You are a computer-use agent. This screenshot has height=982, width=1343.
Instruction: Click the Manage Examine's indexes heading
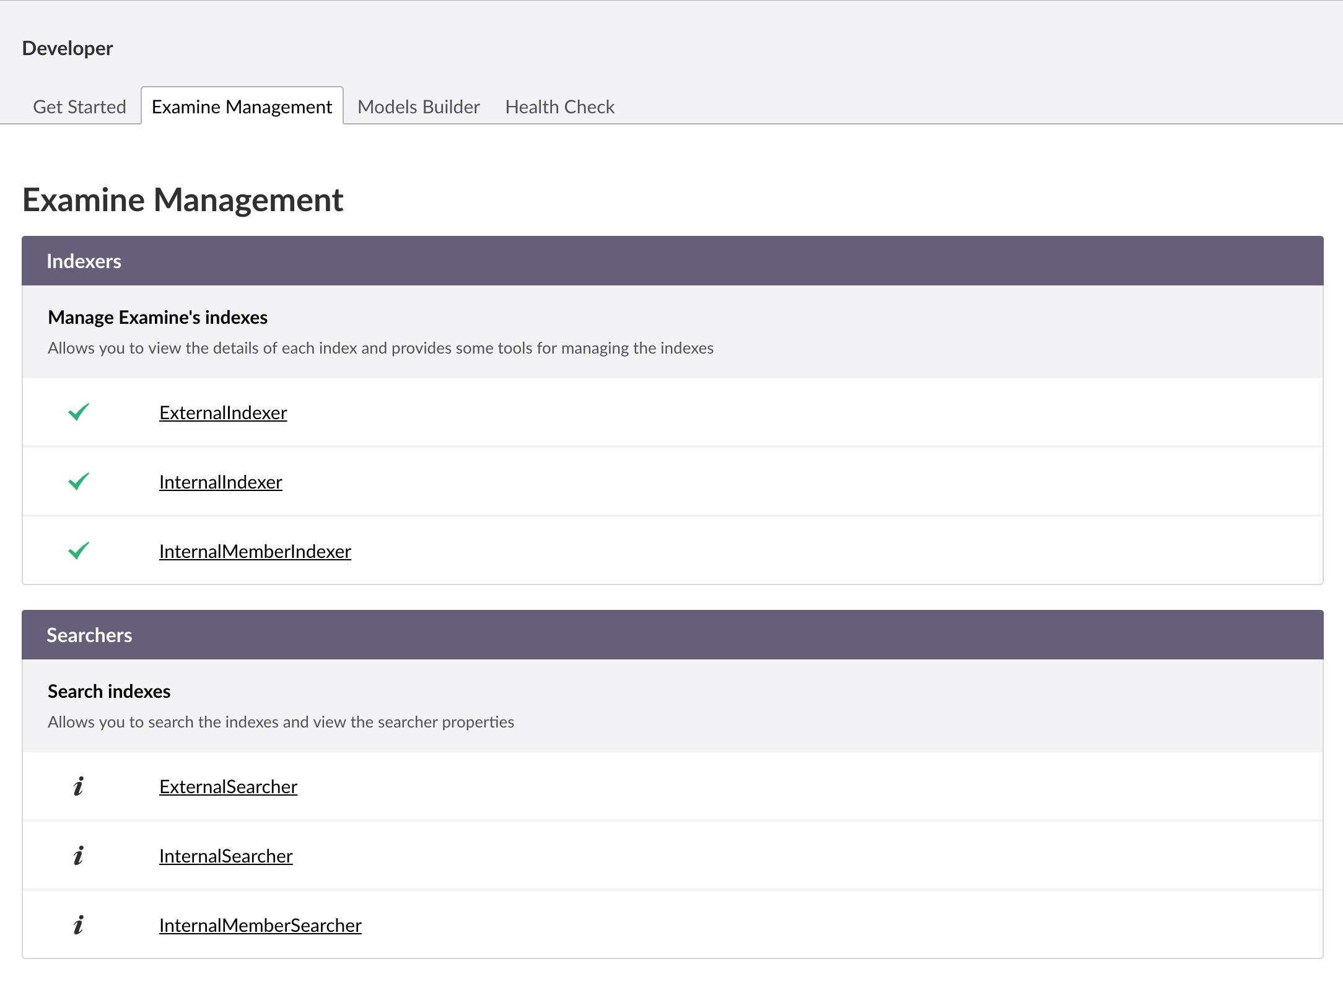coord(157,317)
